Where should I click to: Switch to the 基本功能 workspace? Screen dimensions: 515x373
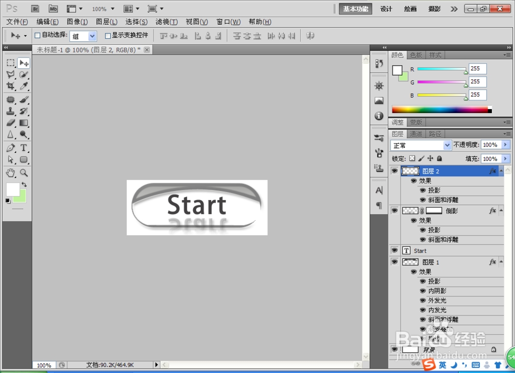click(x=355, y=9)
